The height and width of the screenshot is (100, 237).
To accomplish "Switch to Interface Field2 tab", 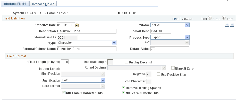I will click(43, 4).
